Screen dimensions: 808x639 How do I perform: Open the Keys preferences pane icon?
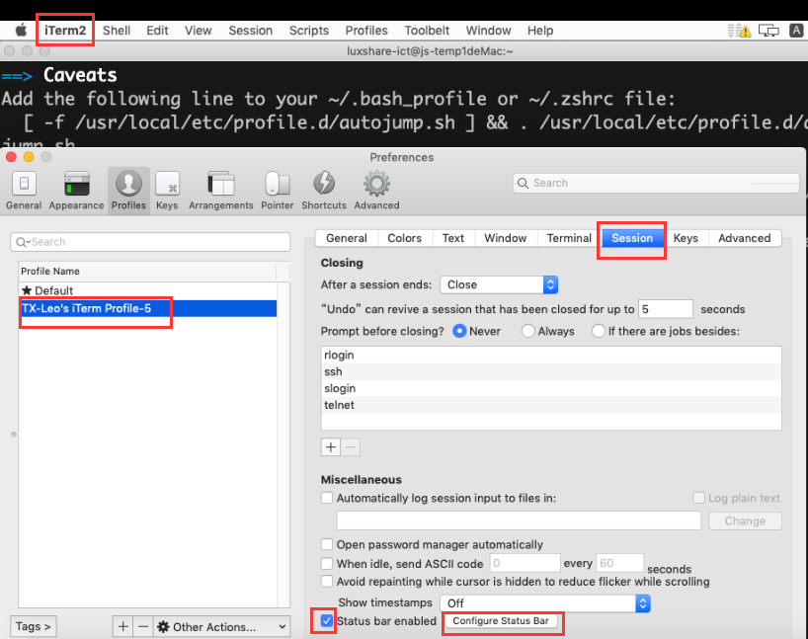167,184
